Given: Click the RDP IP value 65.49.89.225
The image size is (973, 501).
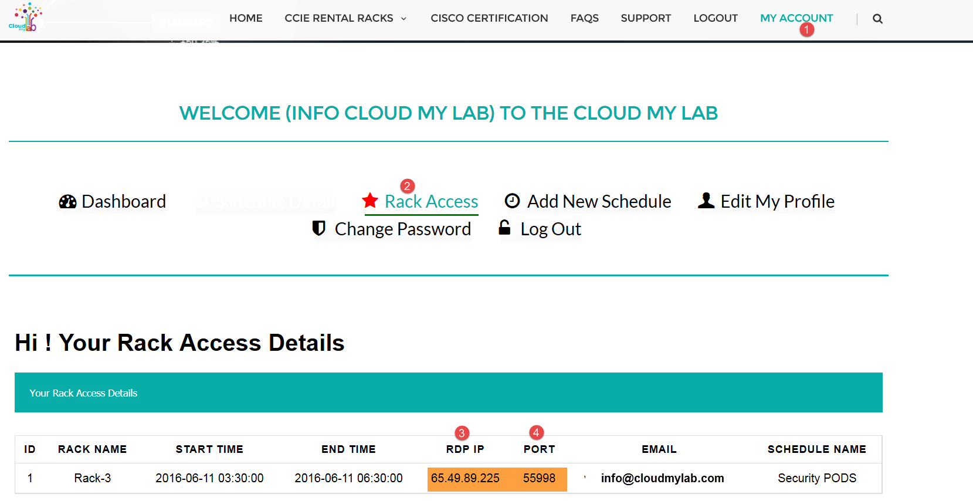Looking at the screenshot, I should 465,478.
